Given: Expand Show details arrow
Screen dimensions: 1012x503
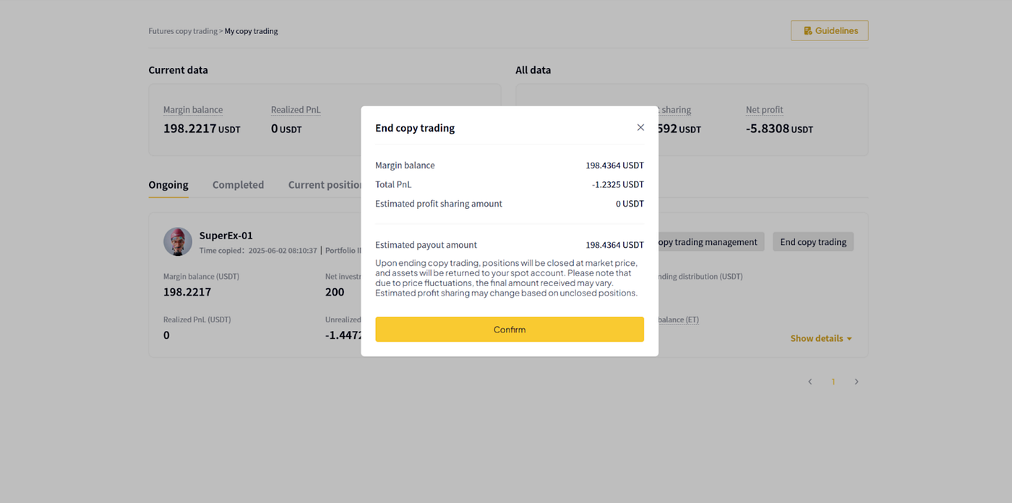Looking at the screenshot, I should [x=849, y=339].
